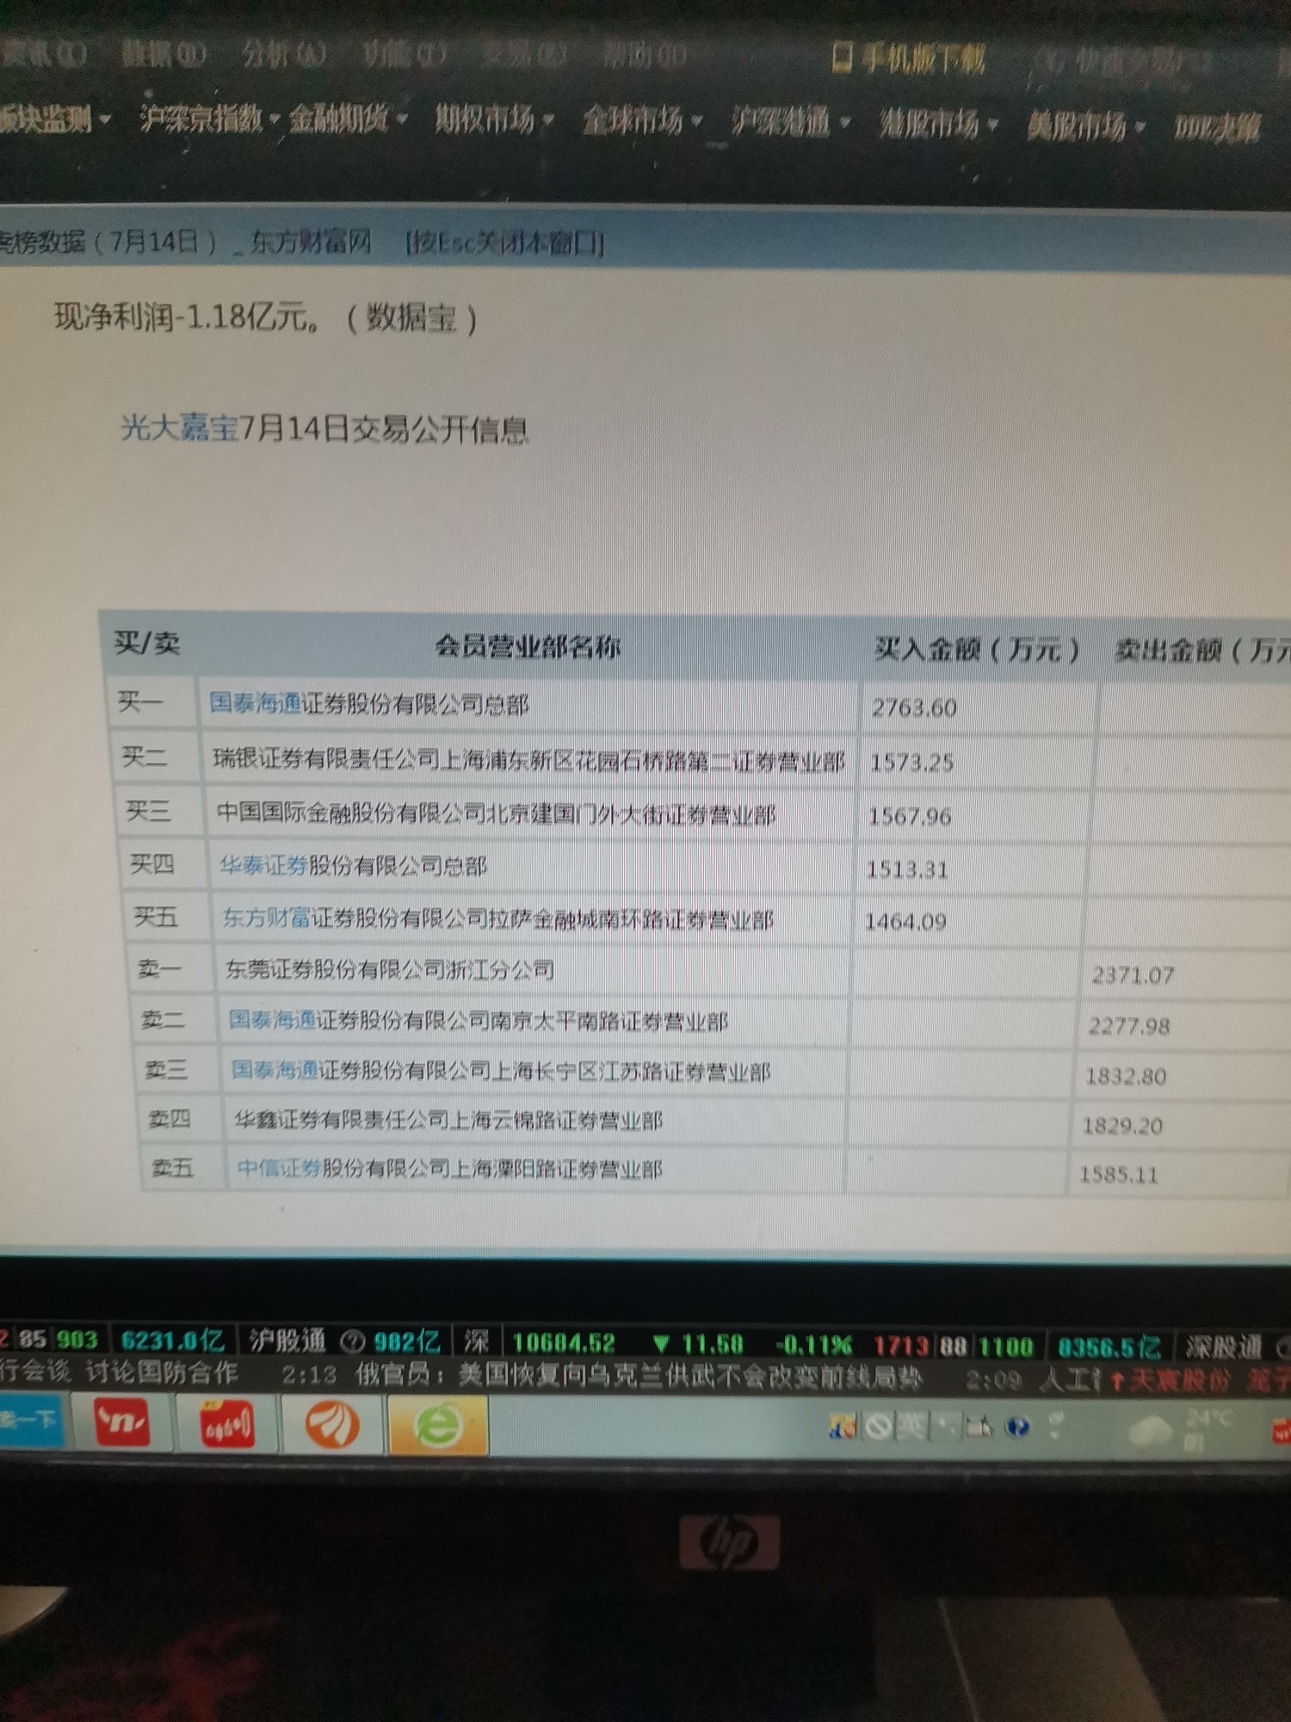Select the 2763.60 buy amount cell
The width and height of the screenshot is (1291, 1722).
tap(914, 708)
